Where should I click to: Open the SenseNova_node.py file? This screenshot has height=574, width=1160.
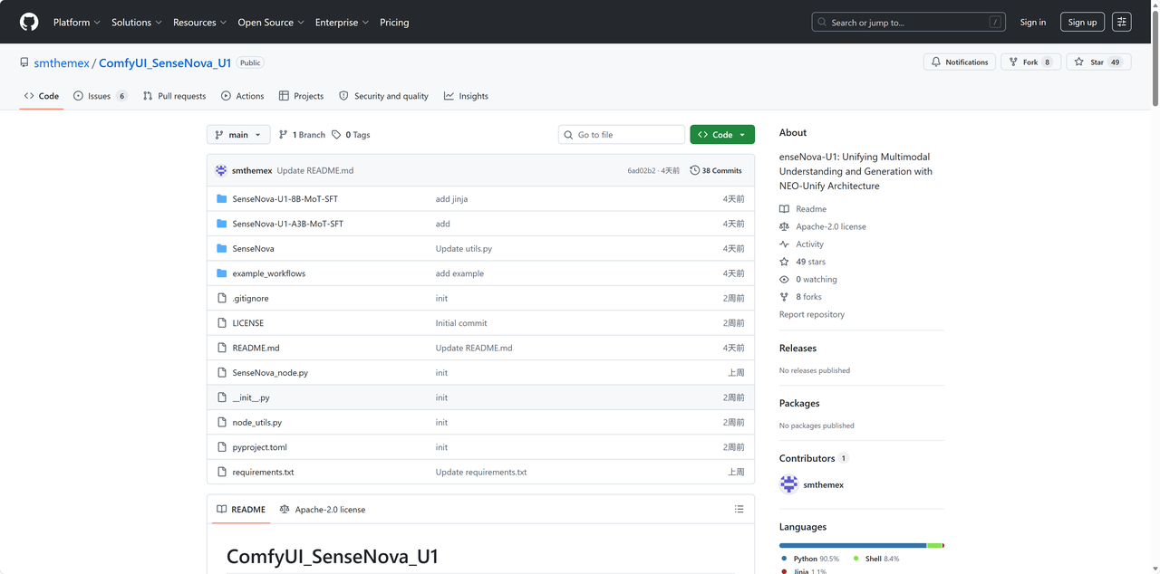[270, 373]
